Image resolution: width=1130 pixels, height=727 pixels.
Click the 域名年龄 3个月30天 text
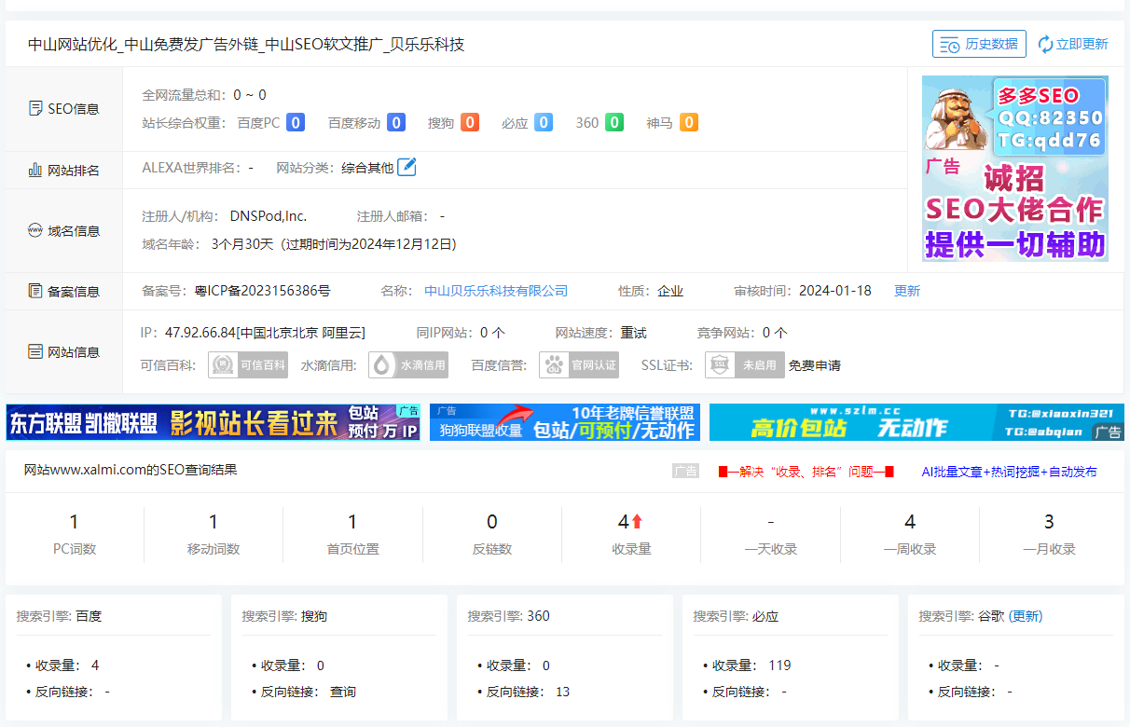[x=242, y=244]
